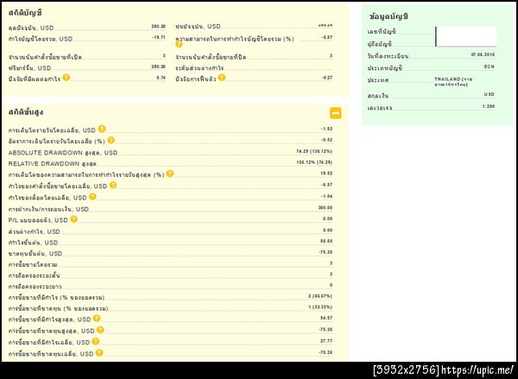Click the value 18.52

[326, 174]
